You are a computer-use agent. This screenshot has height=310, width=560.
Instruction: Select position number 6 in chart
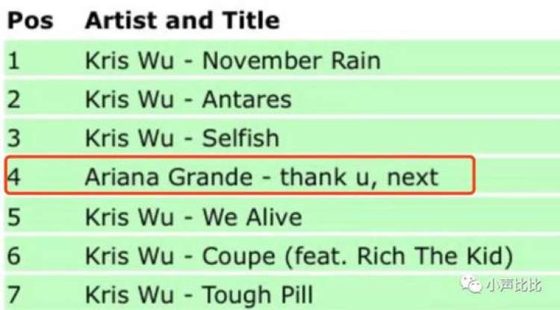[14, 256]
